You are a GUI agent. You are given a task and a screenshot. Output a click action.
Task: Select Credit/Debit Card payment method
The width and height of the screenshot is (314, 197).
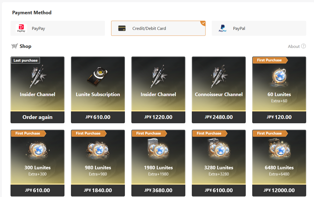point(158,28)
